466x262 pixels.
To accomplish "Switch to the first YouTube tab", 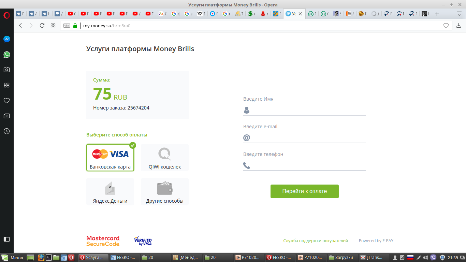I will (72, 14).
